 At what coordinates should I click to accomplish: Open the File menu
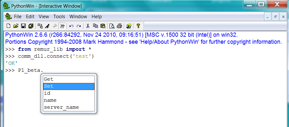18,17
